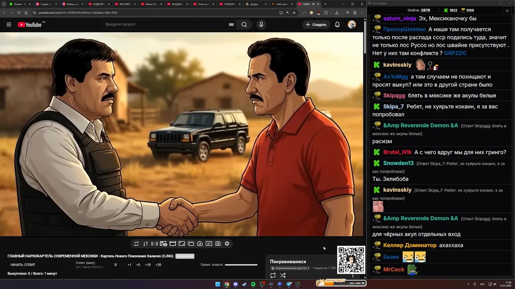This screenshot has height=289, width=515.
Task: Open Windows Start menu
Action: [x=218, y=284]
